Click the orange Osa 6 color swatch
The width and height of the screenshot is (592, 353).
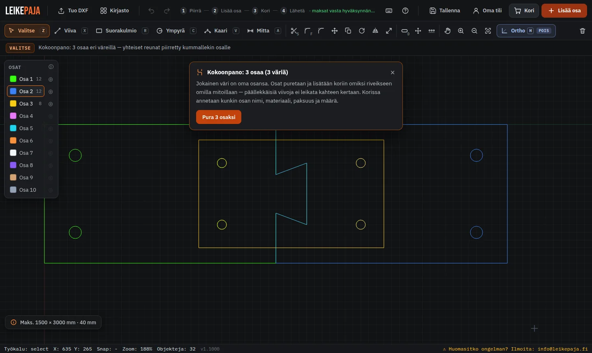click(13, 141)
